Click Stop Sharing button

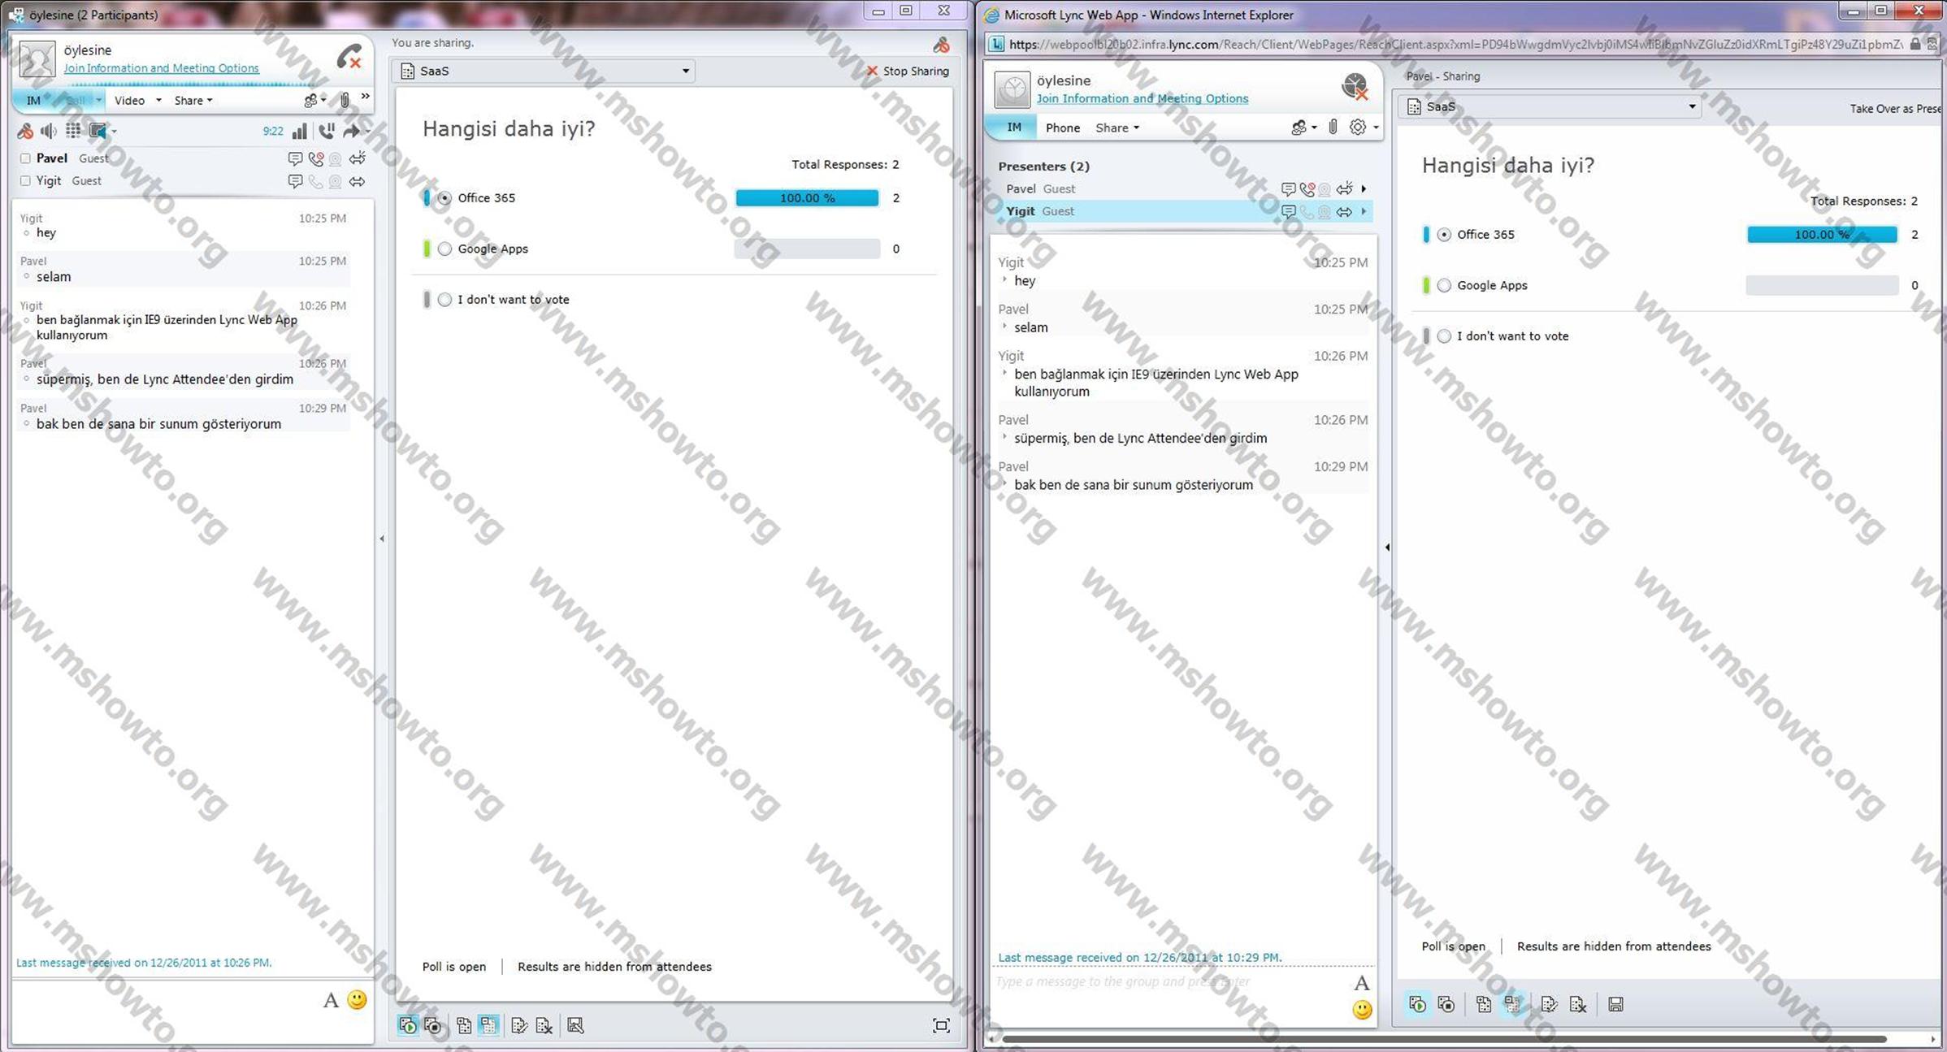[x=908, y=71]
